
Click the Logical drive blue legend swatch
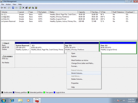point(54,92)
